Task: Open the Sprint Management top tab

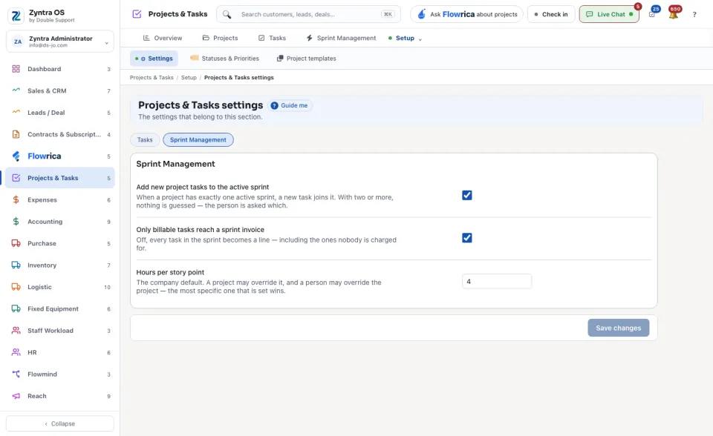Action: click(x=341, y=38)
